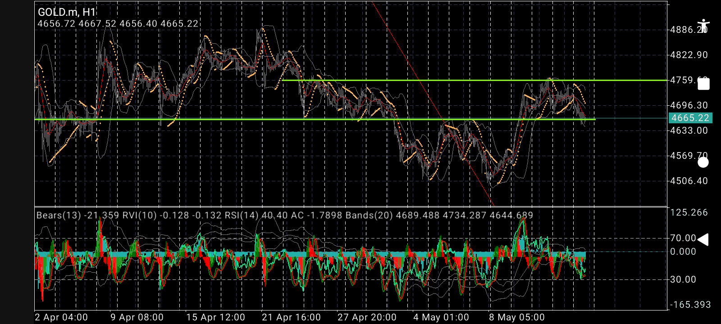This screenshot has height=324, width=721.
Task: Tap the OHLC values 4656.72 4667.52 4656.40 4665.22
Action: click(x=118, y=23)
